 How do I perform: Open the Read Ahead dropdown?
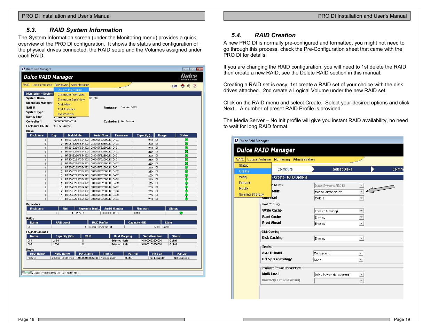click(339, 223)
